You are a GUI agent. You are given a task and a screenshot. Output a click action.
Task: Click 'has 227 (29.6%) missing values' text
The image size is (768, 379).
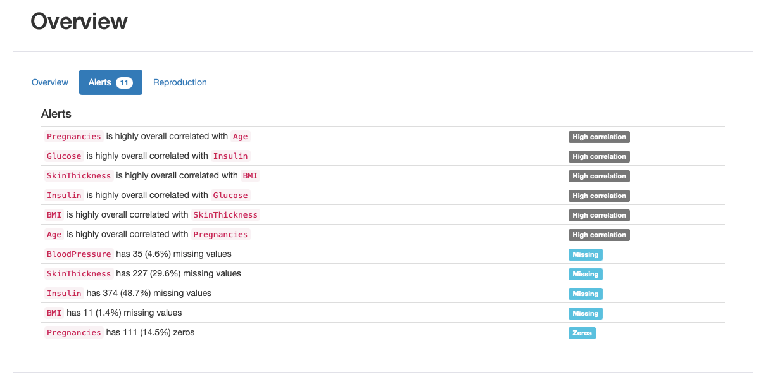coord(179,273)
